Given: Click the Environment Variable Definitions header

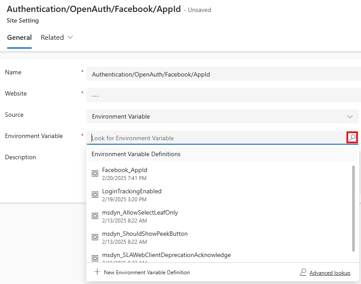Looking at the screenshot, I should coord(136,154).
